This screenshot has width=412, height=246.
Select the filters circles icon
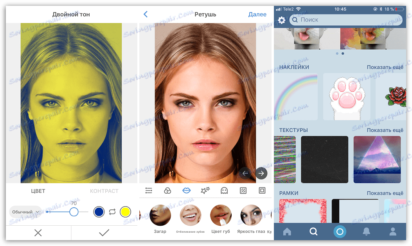[167, 191]
